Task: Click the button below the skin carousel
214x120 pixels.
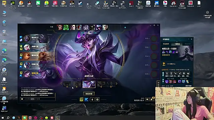Action: click(89, 94)
